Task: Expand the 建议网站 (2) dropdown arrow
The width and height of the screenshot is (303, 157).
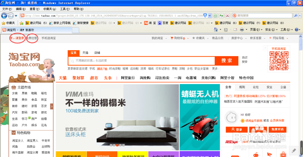Action: point(141,23)
